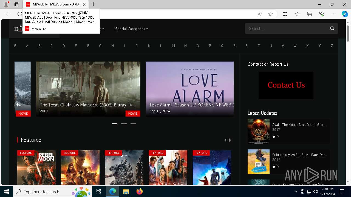This screenshot has height=197, width=351.
Task: Go to previous Featured items
Action: tap(225, 140)
